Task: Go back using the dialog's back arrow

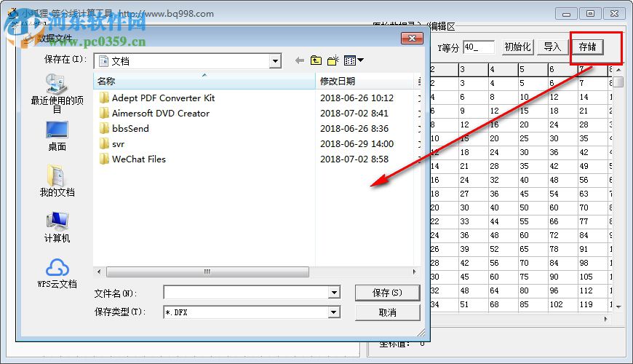Action: tap(299, 60)
